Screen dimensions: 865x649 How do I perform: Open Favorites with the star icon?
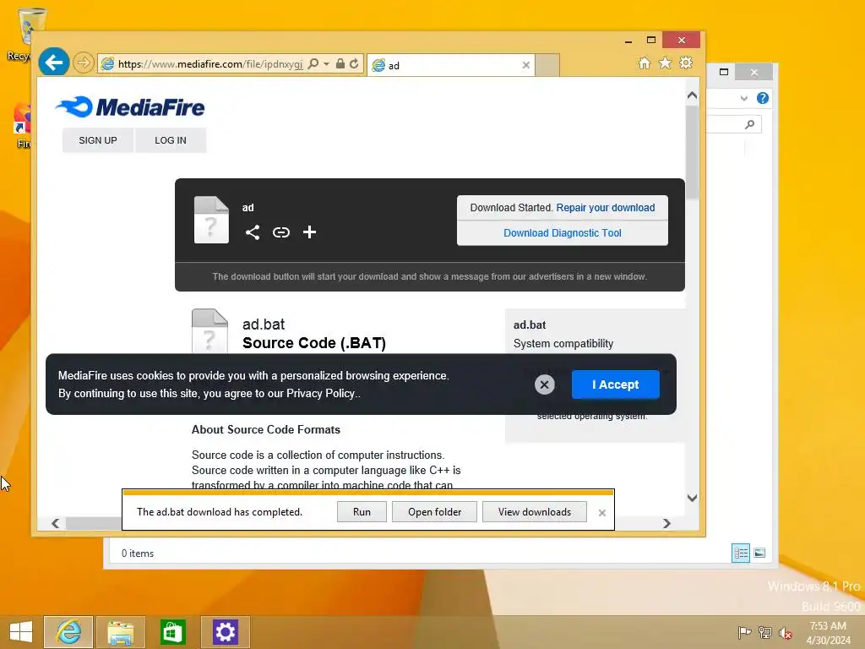tap(665, 63)
